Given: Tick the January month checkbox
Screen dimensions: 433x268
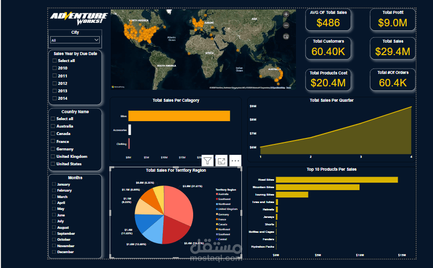Looking at the screenshot, I should coord(54,184).
